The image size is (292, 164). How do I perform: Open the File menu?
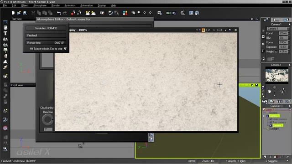(5, 5)
